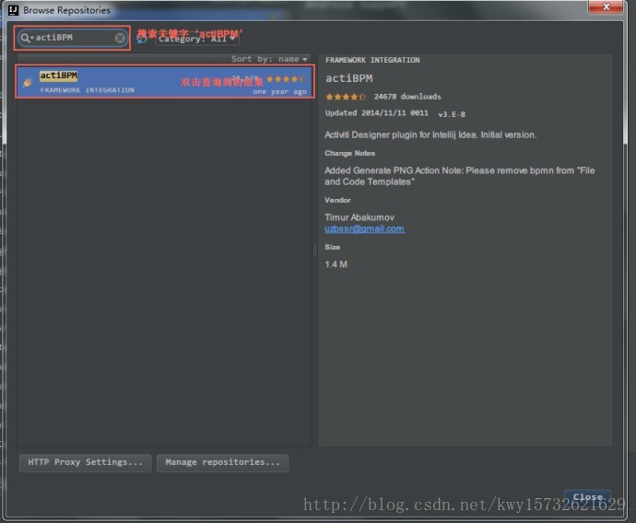This screenshot has height=523, width=636.
Task: Click Manage repositories button
Action: click(x=222, y=462)
